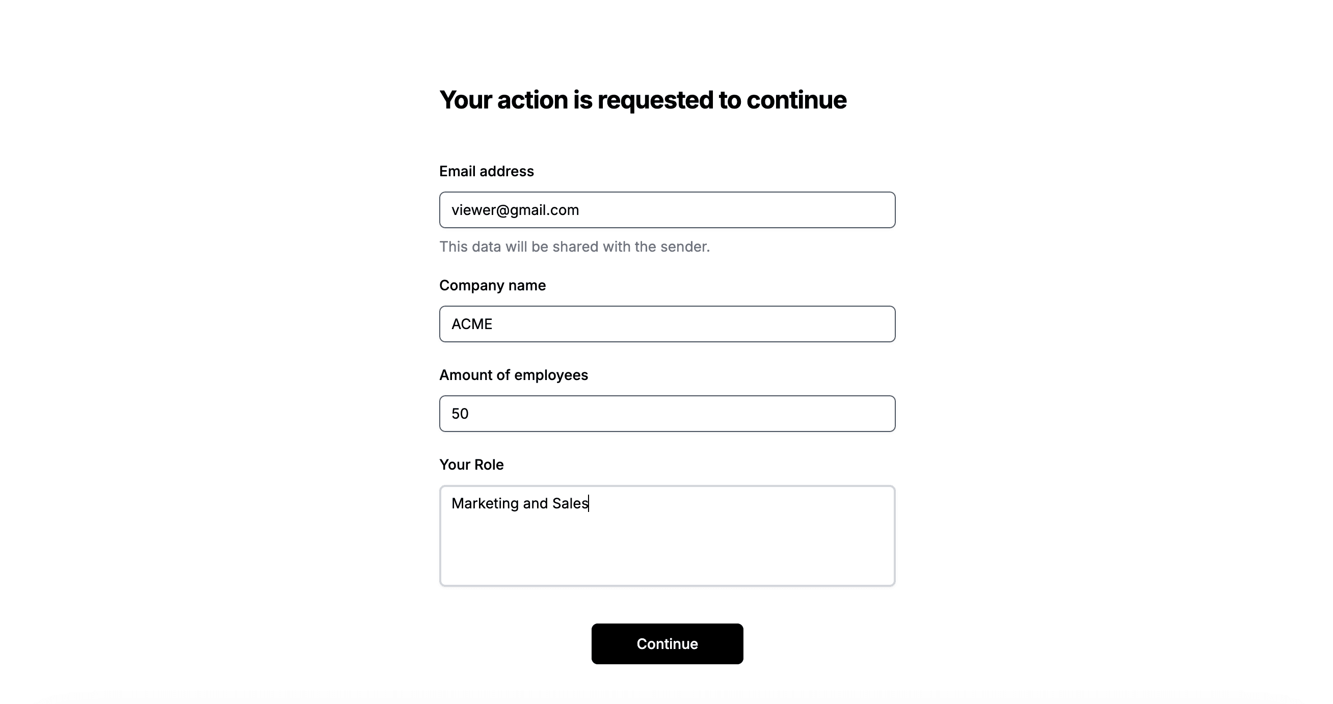1333x704 pixels.
Task: Click the "viewer@gmail.com" text in email field
Action: click(515, 210)
